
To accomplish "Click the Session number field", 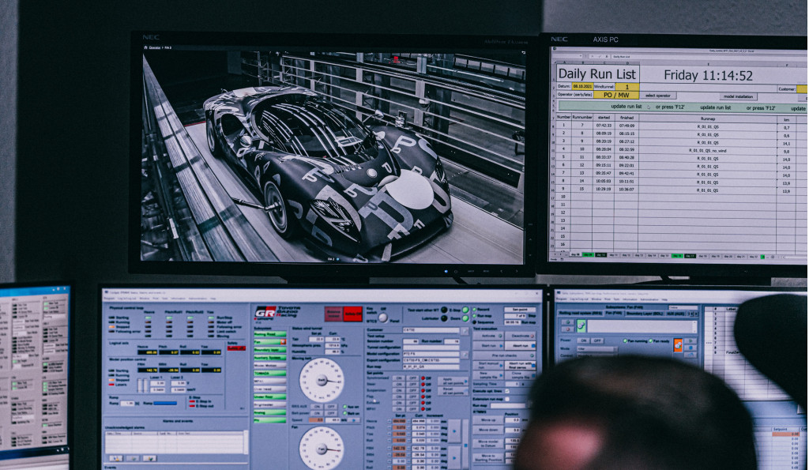I will pos(411,341).
